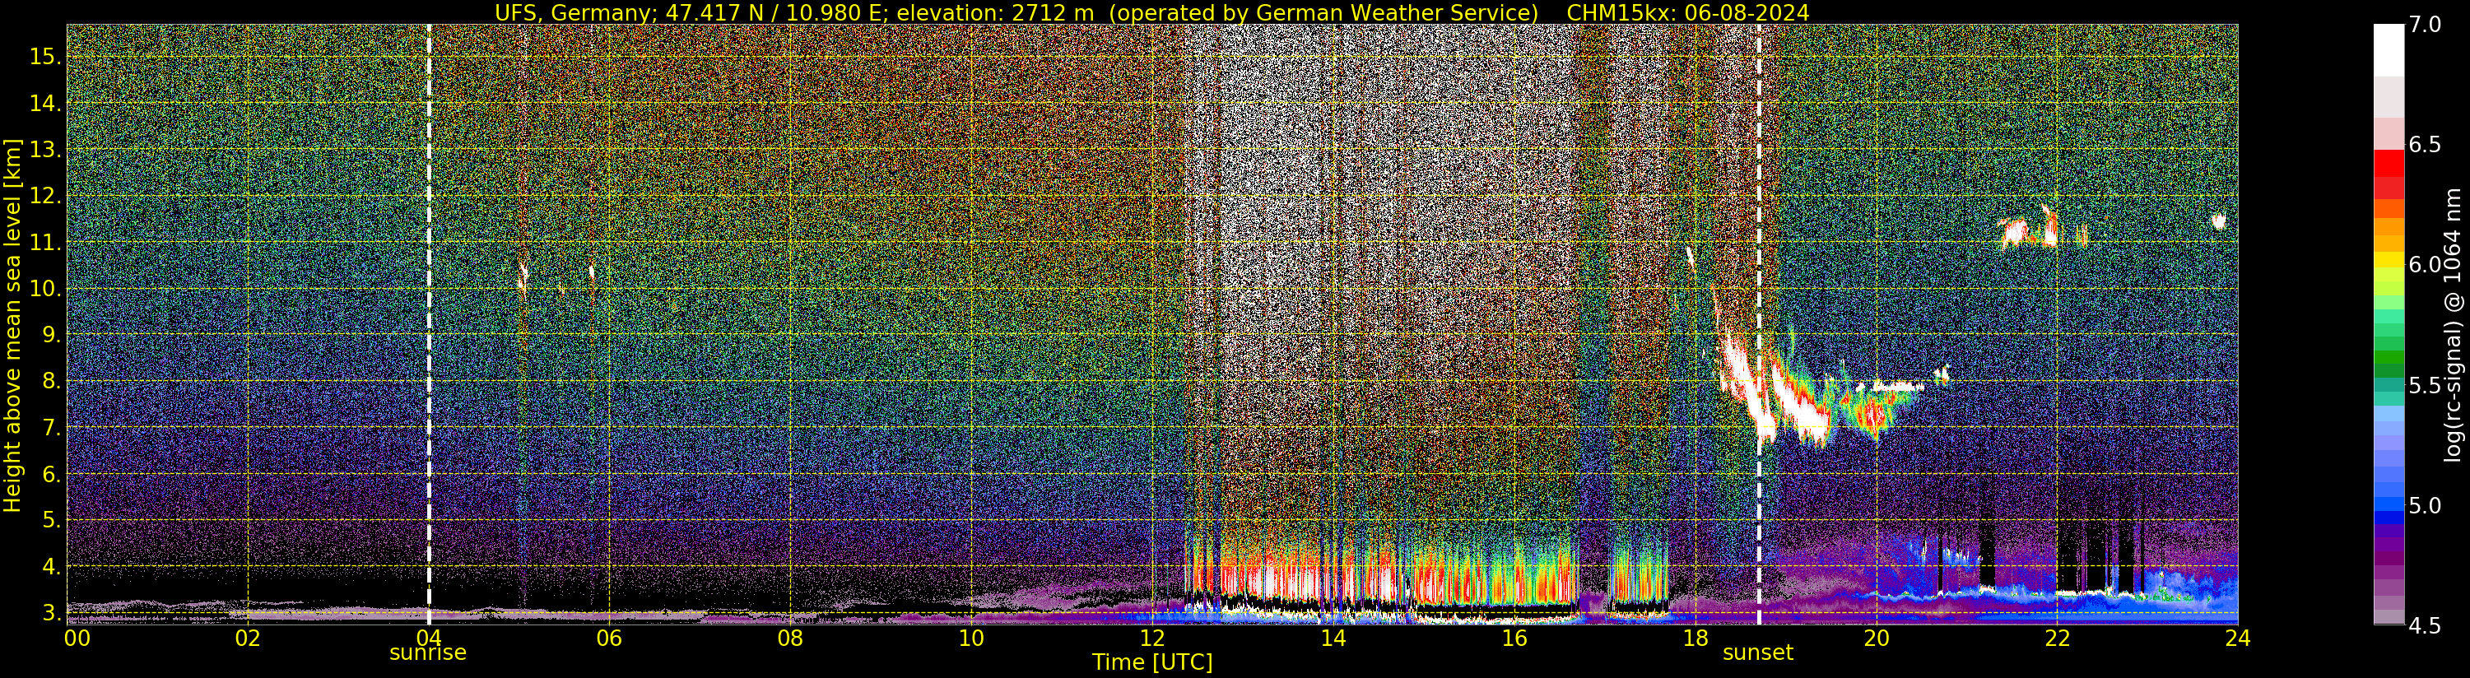The width and height of the screenshot is (2470, 678).
Task: Click height axis tick '9.'
Action: point(52,335)
